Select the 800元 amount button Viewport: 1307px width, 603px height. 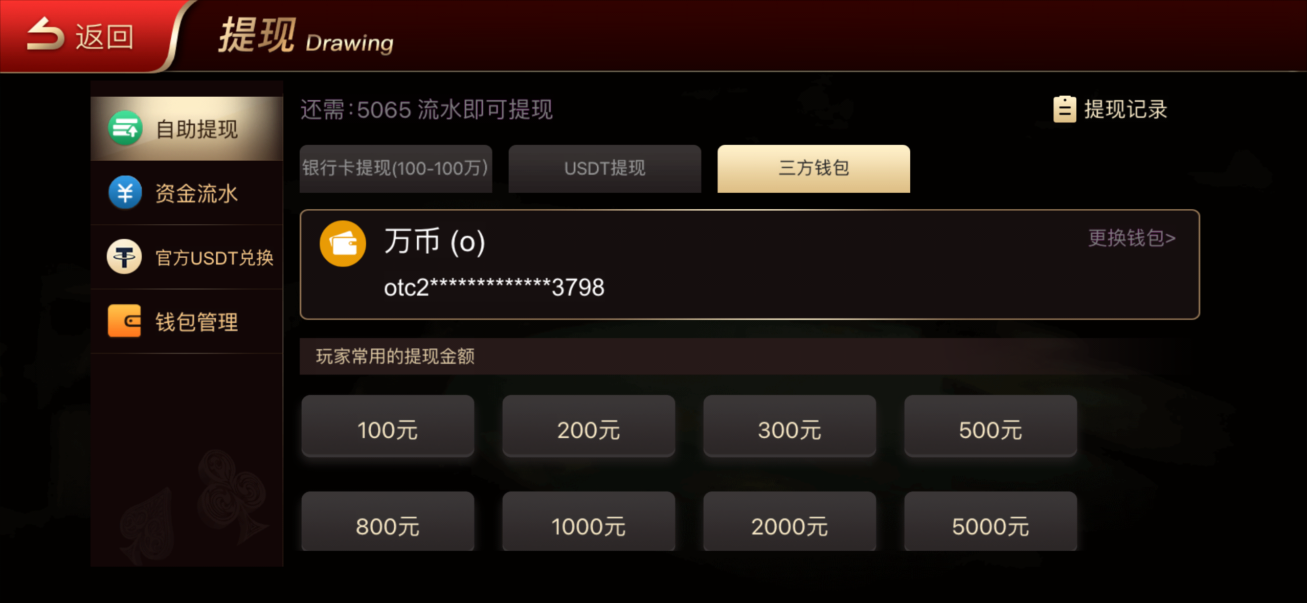pyautogui.click(x=388, y=522)
